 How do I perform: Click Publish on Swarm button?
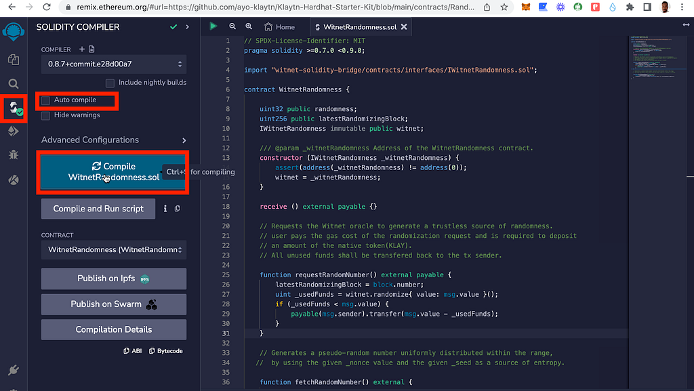pos(114,304)
